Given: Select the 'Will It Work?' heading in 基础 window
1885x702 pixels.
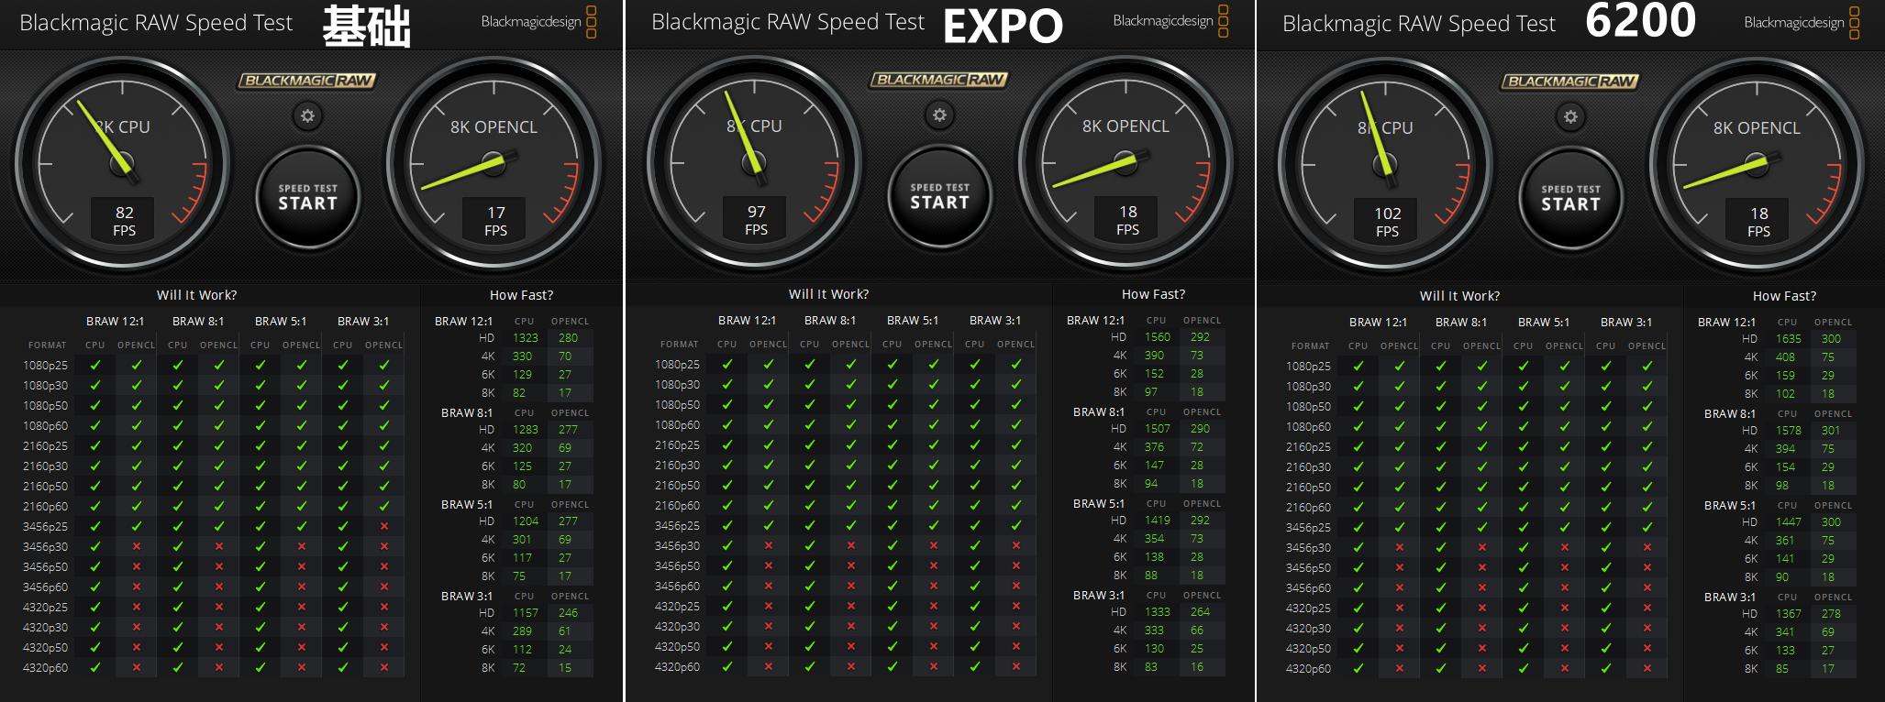Looking at the screenshot, I should tap(196, 295).
